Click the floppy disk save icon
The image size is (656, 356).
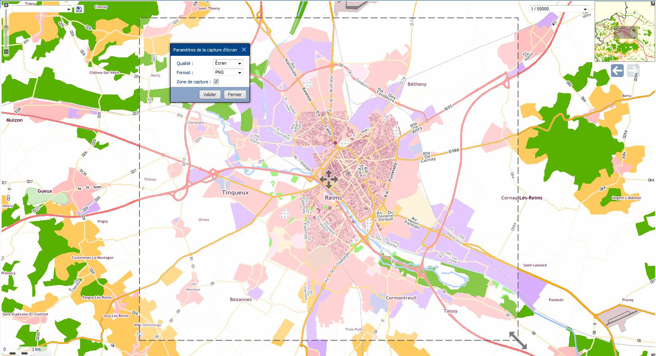pos(79,9)
